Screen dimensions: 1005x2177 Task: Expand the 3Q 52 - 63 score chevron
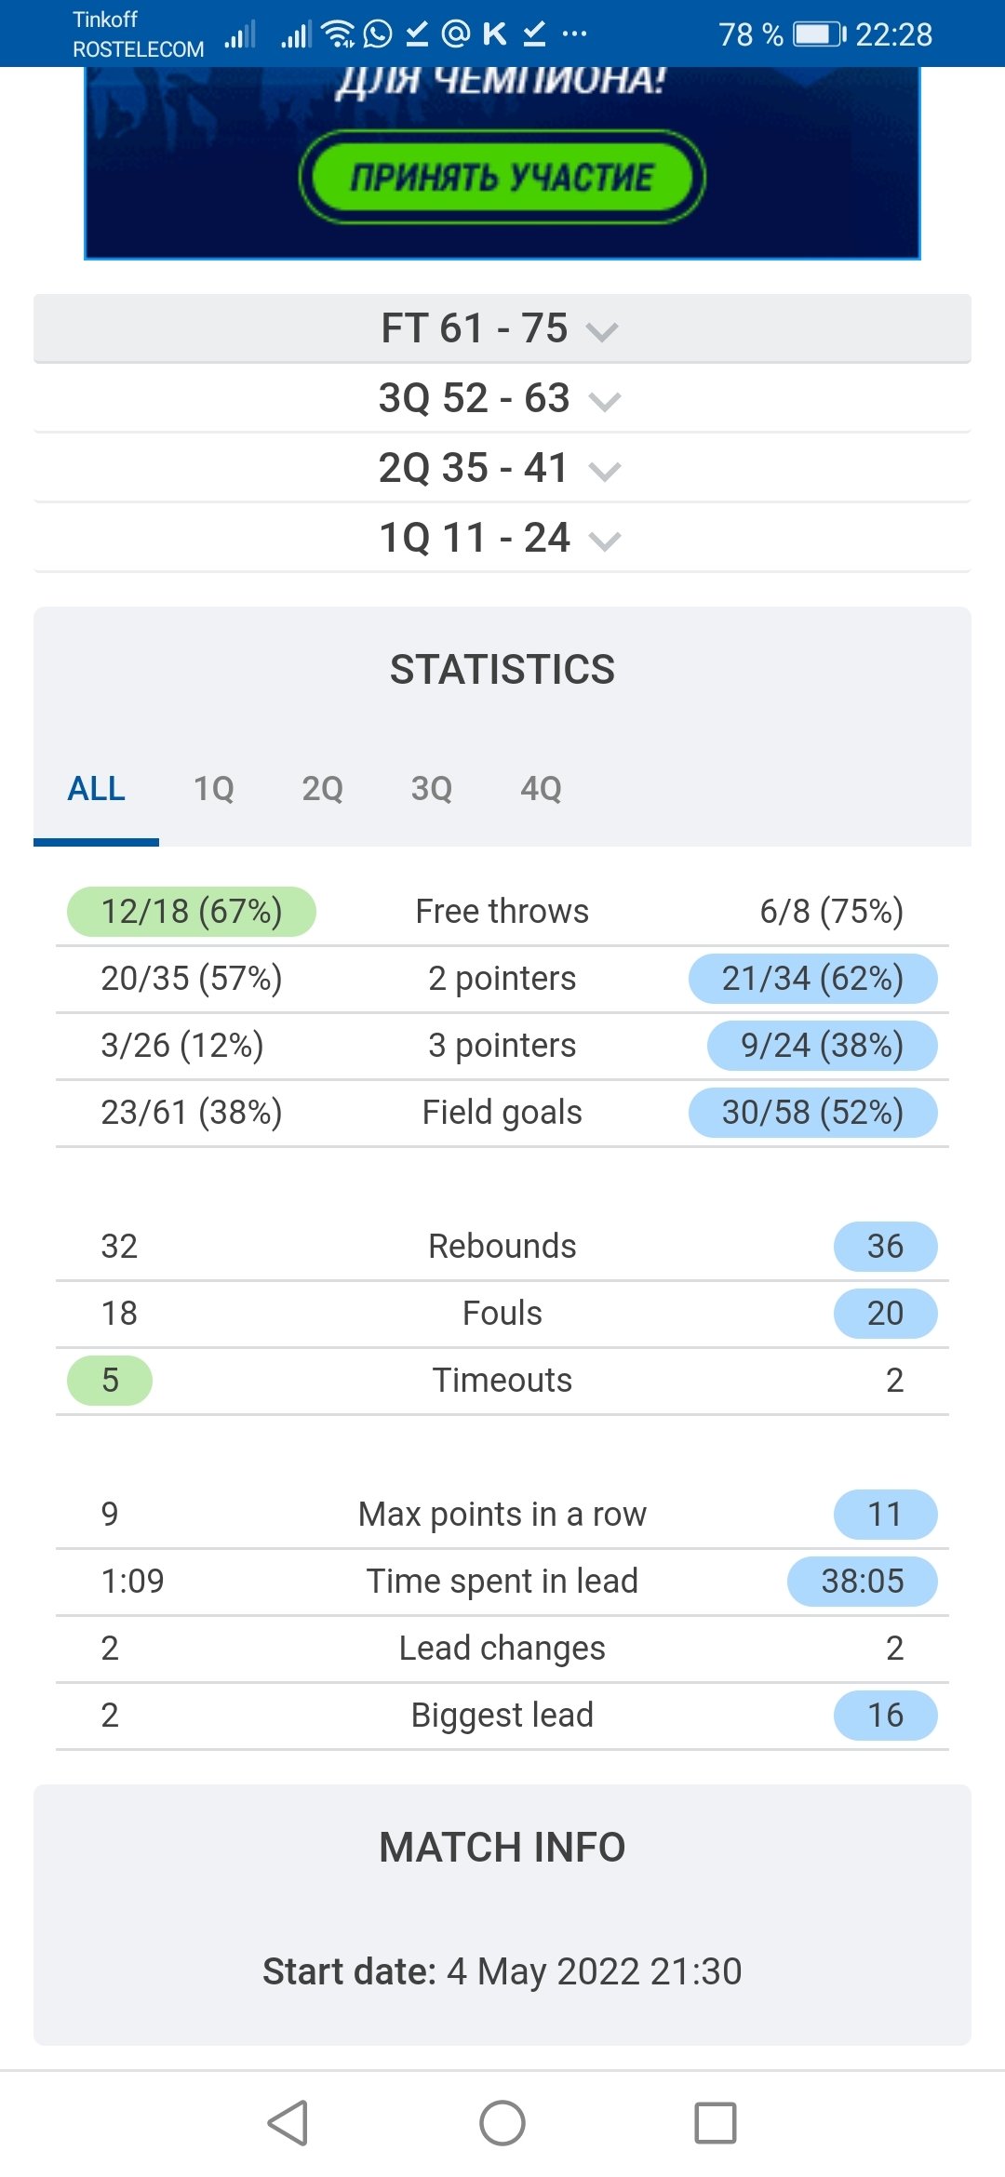tap(605, 401)
